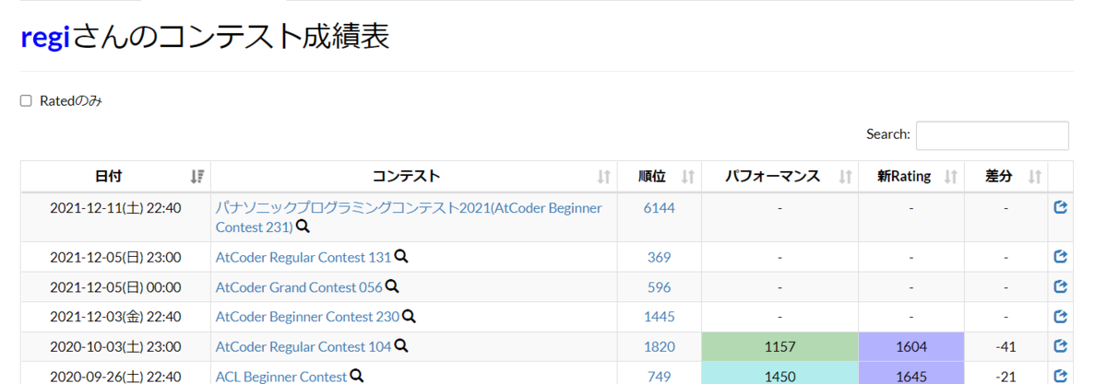
Task: Focus the Search input field
Action: click(x=992, y=134)
